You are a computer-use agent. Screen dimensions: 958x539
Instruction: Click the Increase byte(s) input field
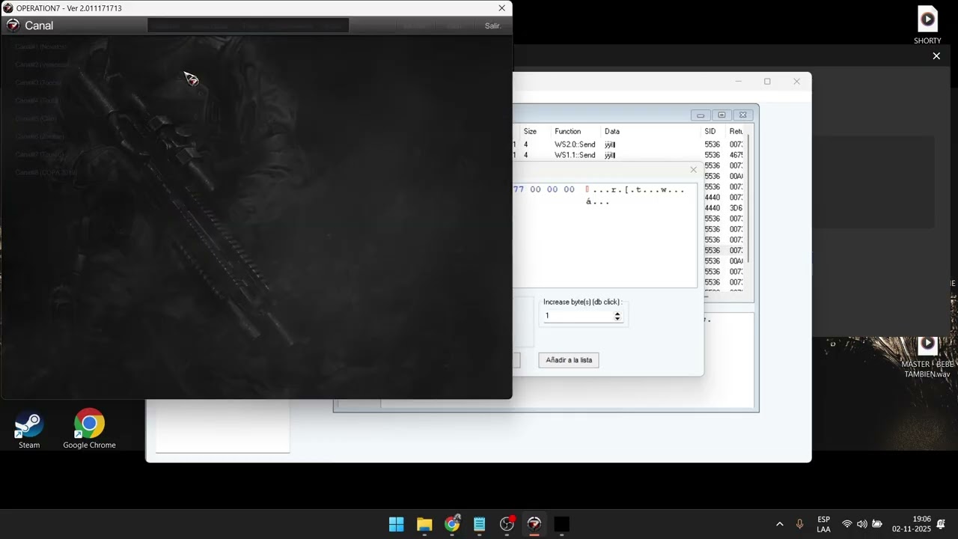pos(578,316)
